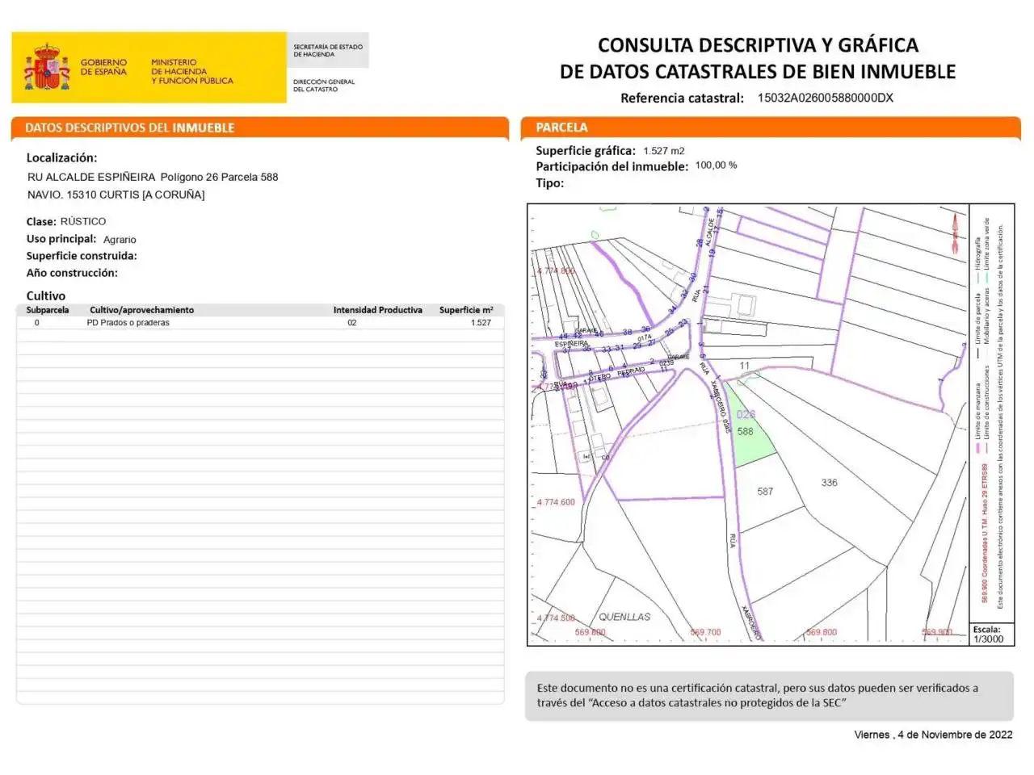Screen dimensions: 1034x775
Task: Click the north arrow on the map
Action: tap(955, 232)
